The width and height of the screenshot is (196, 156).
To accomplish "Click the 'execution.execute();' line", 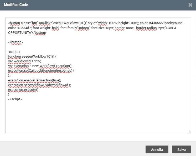I will pyautogui.click(x=24, y=90).
